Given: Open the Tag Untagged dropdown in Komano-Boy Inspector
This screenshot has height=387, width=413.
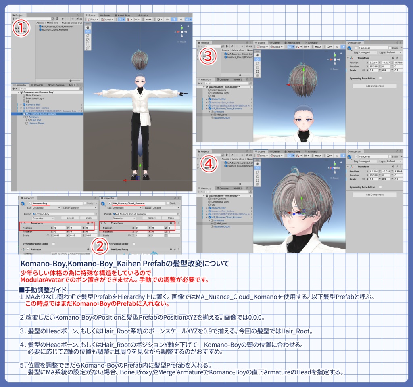Looking at the screenshot, I should click(46, 208).
